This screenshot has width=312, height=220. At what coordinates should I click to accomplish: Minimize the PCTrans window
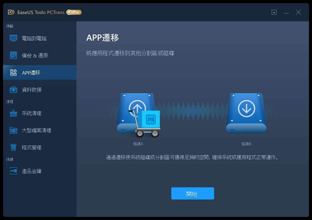click(x=286, y=13)
